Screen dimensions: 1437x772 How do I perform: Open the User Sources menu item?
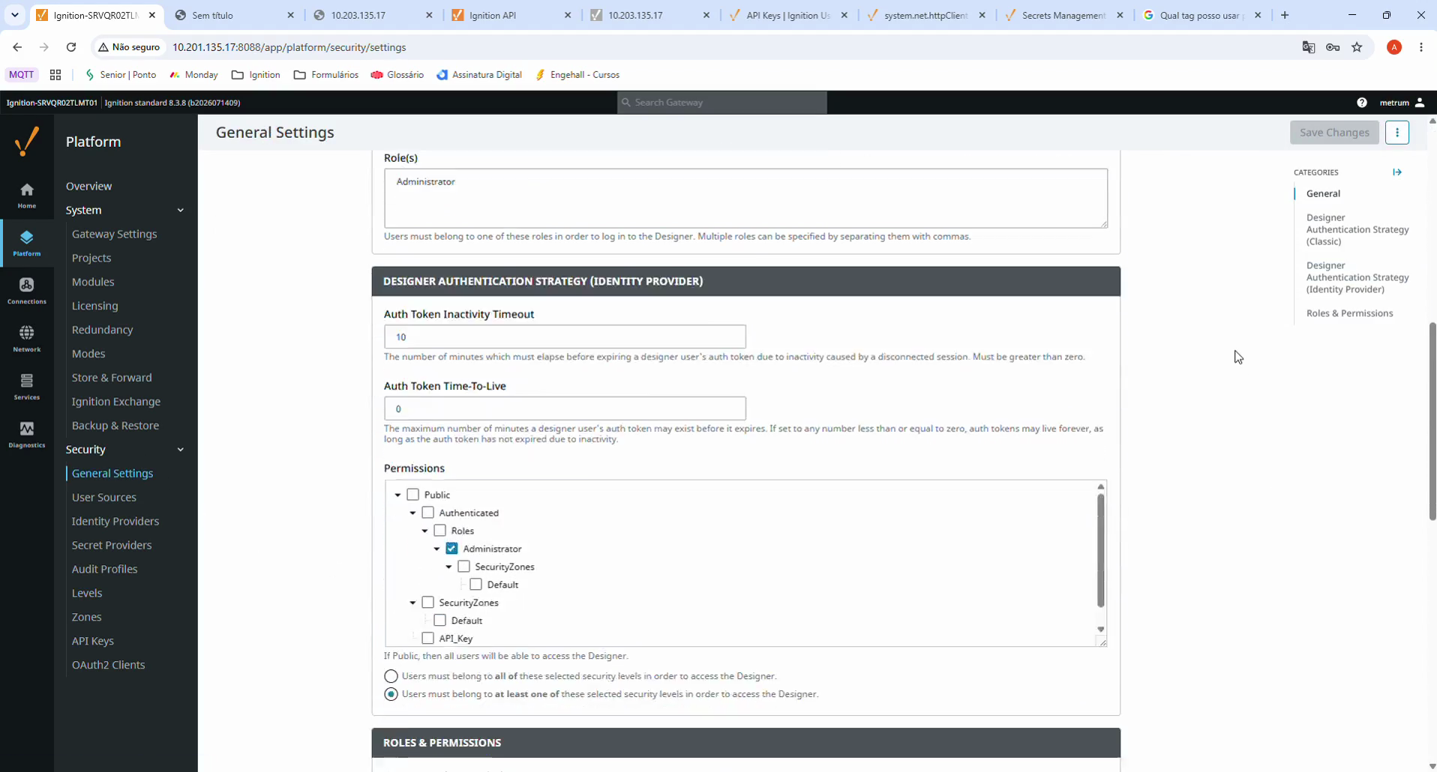[x=103, y=497]
